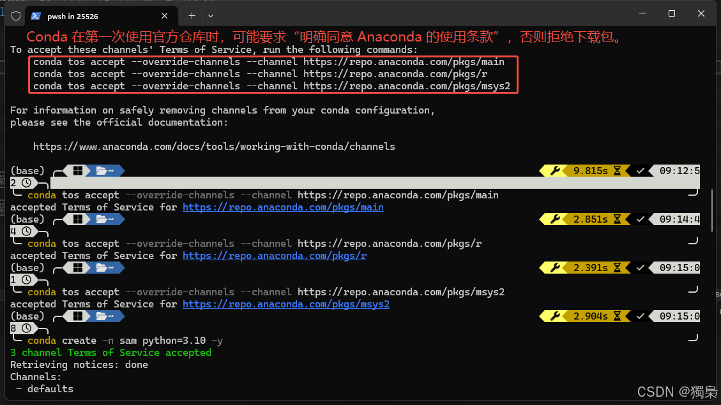Click the '- defaults' channel line
The width and height of the screenshot is (721, 405).
coord(45,389)
